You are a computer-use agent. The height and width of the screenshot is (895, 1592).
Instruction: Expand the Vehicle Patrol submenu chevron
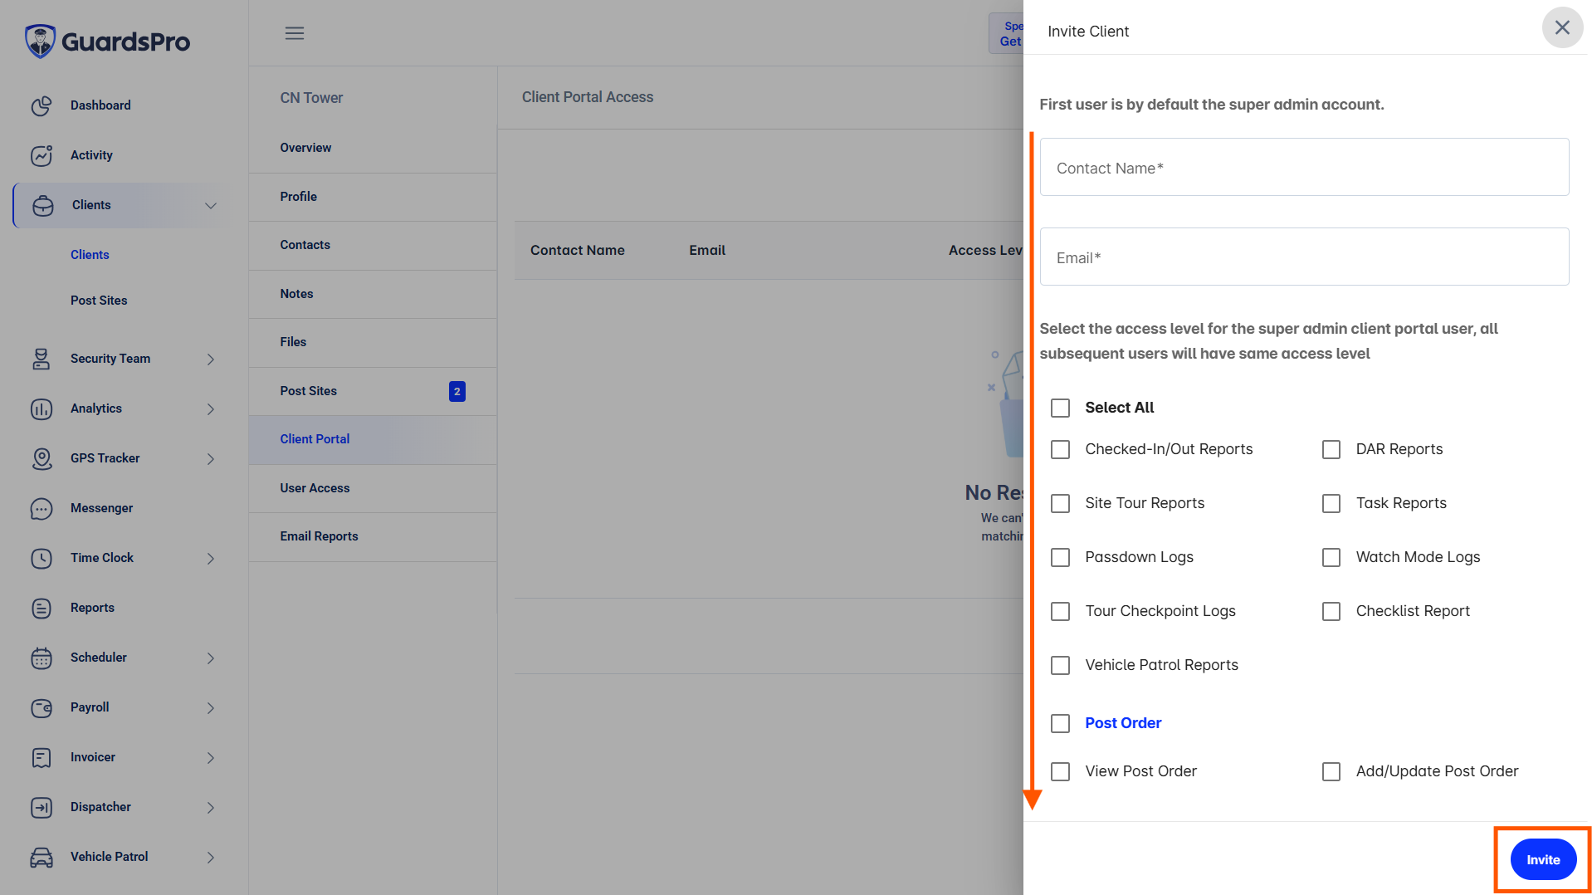(x=211, y=857)
